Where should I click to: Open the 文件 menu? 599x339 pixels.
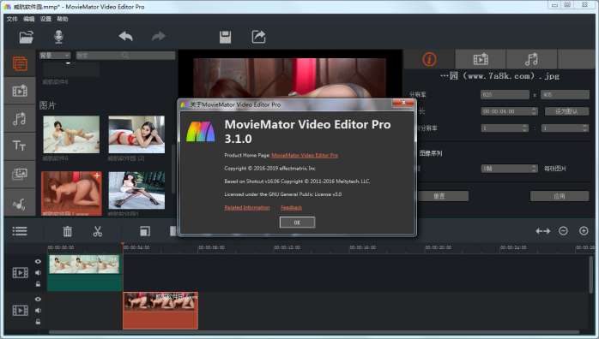(x=12, y=19)
